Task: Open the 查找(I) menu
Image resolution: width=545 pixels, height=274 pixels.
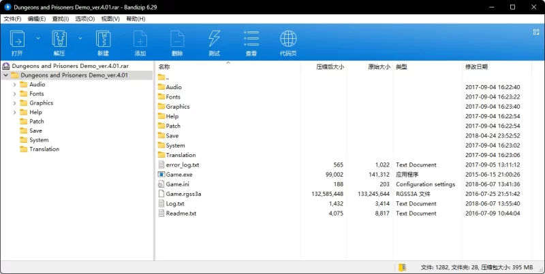Action: click(61, 19)
